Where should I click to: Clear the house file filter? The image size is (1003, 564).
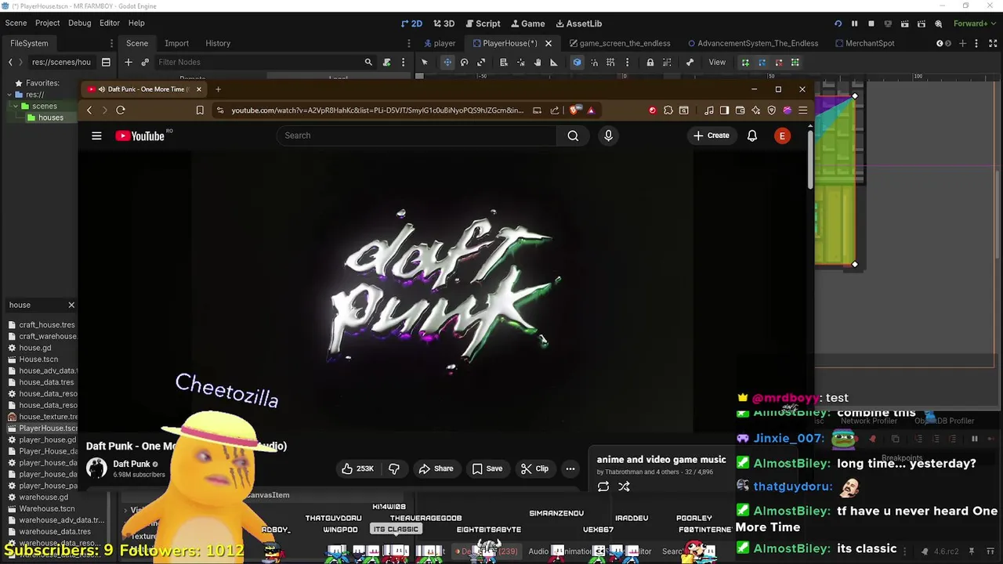pos(71,305)
